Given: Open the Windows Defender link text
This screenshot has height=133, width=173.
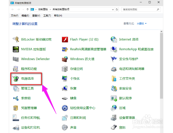Looking at the screenshot, I should click(35, 59).
